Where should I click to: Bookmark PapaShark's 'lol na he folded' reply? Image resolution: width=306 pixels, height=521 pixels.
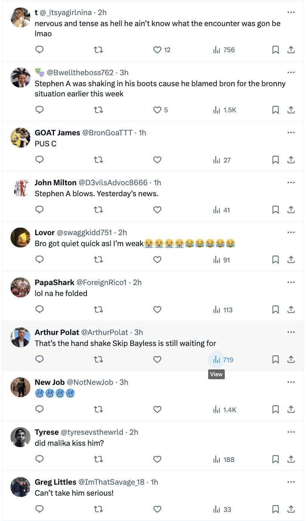pos(275,309)
